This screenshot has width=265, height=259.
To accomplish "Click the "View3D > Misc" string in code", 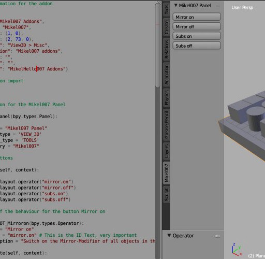I will click(x=27, y=45).
